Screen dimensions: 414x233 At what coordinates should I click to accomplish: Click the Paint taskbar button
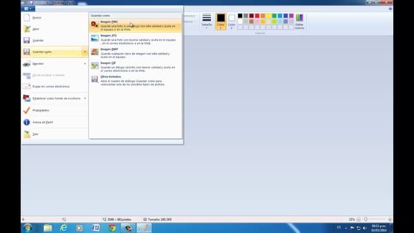[144, 228]
